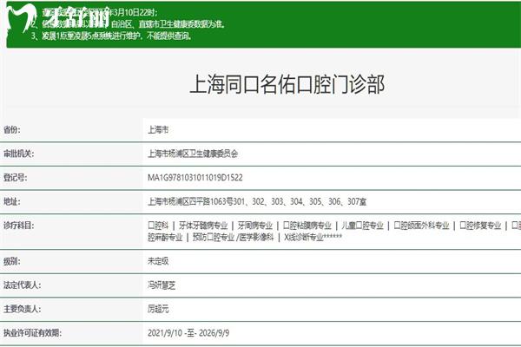Click the 主要负责人 field label
521x347 pixels.
coord(22,309)
